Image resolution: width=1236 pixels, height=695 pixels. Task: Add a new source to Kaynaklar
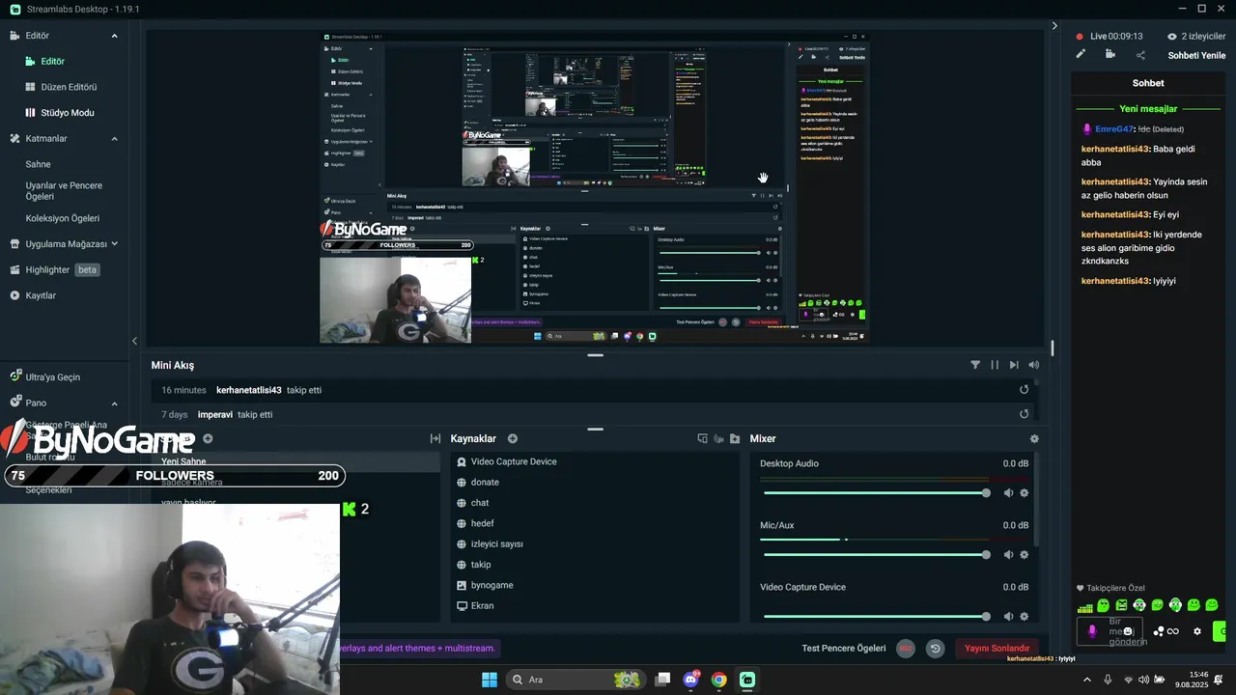coord(513,438)
